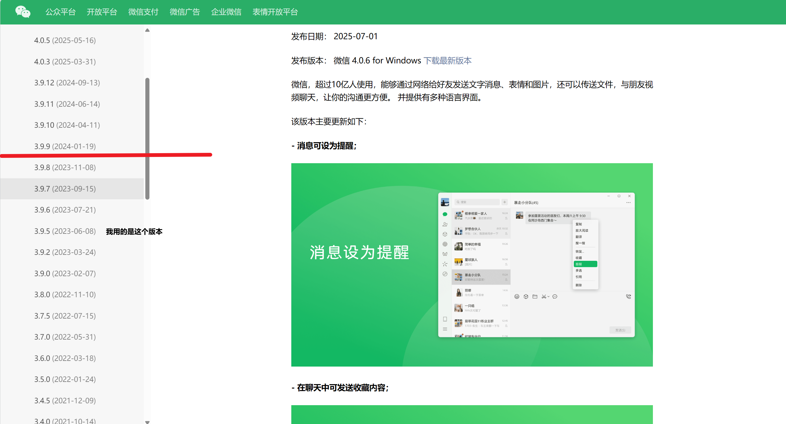Open 表情开放平台 navigation item
Image resolution: width=786 pixels, height=424 pixels.
pyautogui.click(x=275, y=12)
